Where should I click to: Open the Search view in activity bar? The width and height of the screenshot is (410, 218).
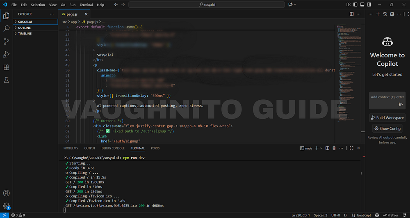[6, 28]
